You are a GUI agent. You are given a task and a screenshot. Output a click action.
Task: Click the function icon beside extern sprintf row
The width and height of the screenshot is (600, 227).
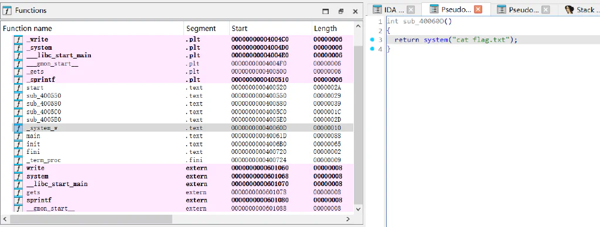(18, 200)
